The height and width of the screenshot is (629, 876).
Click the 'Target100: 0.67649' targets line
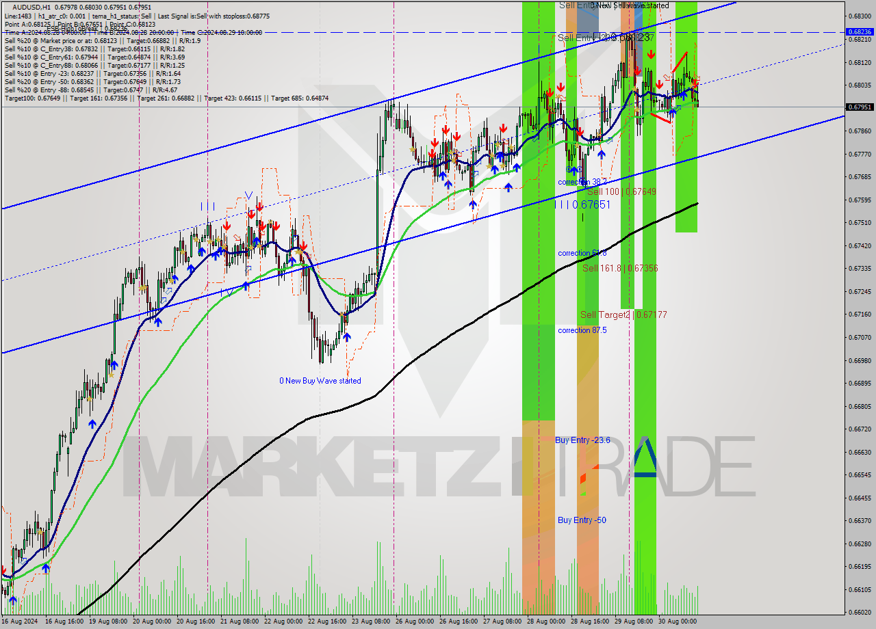(x=166, y=98)
